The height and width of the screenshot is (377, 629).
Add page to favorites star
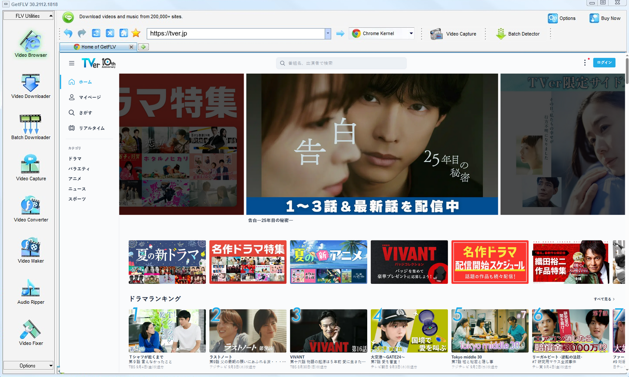pos(136,33)
